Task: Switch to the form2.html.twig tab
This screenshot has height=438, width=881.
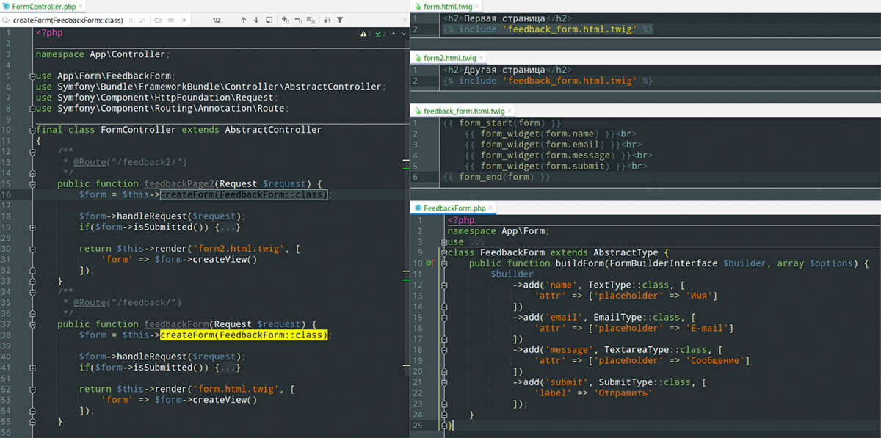Action: (449, 58)
